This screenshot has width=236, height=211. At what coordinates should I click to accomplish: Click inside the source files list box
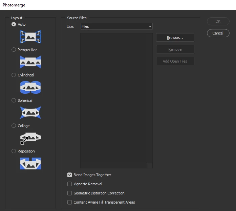pyautogui.click(x=116, y=101)
